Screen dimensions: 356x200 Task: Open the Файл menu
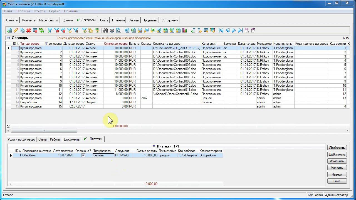8,11
